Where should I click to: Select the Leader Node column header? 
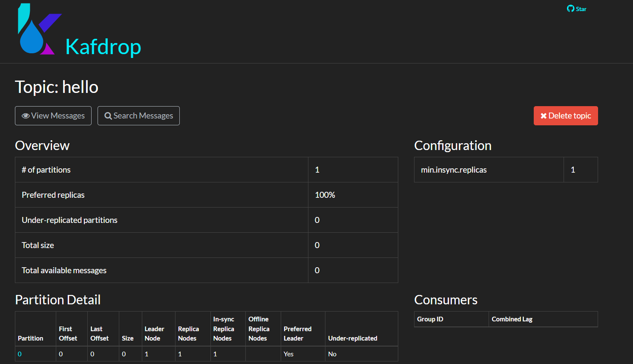tap(154, 334)
